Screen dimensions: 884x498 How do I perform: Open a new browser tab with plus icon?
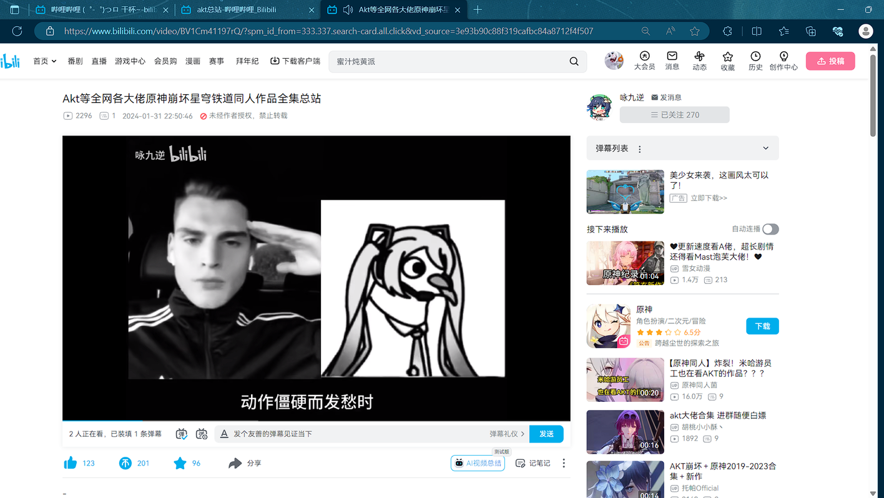pyautogui.click(x=478, y=10)
